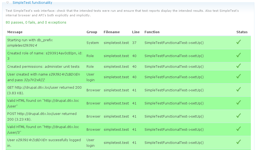Click checkmark for GET user returned 200 row
The image size is (256, 150).
click(239, 89)
